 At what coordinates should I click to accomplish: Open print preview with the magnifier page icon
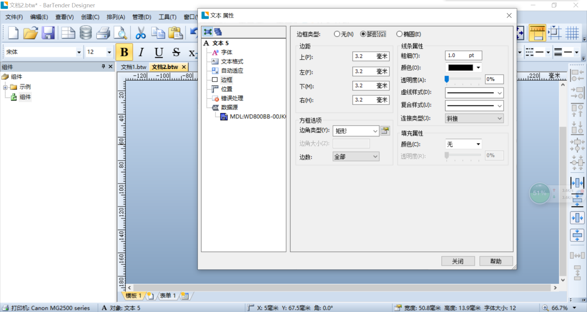tap(121, 33)
